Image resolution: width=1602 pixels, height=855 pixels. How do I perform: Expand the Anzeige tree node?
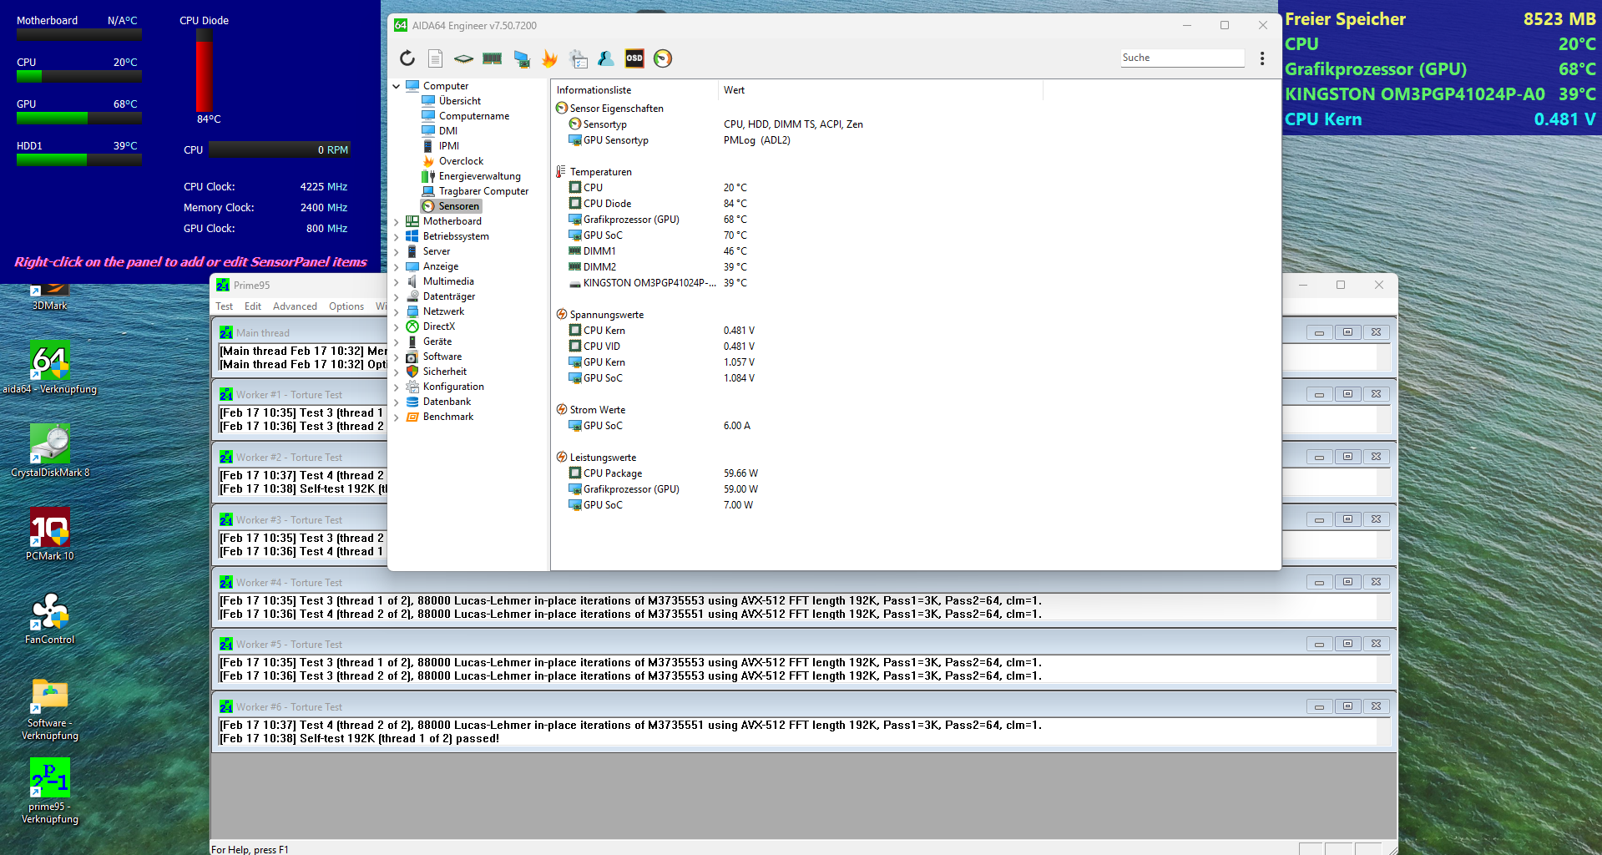[397, 266]
